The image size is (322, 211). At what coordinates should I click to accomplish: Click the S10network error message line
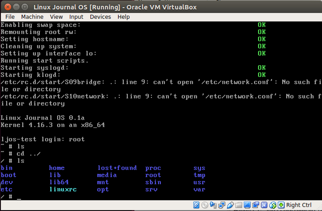point(161,100)
